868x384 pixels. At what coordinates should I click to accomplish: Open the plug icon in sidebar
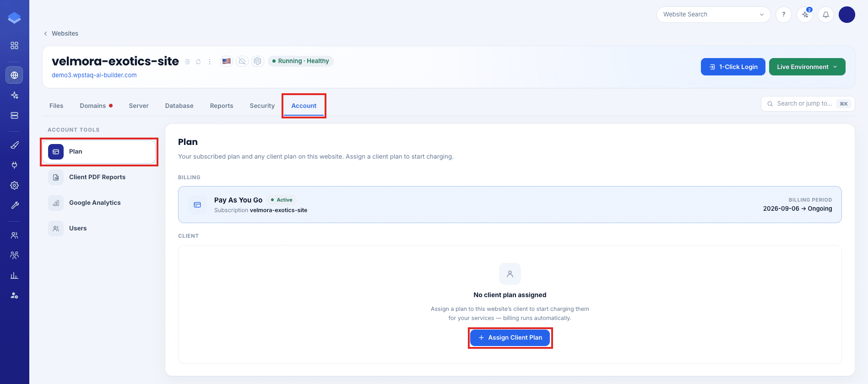(x=14, y=165)
